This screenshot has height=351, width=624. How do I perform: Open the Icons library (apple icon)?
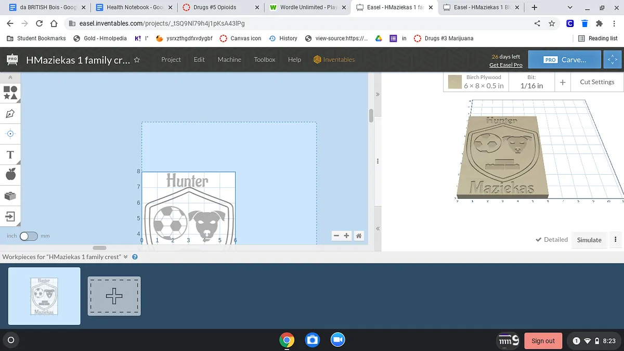point(10,175)
